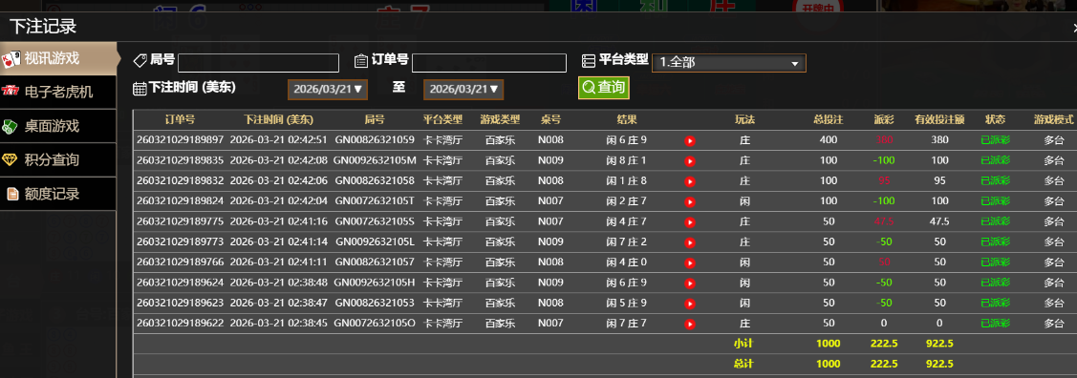Play replay for order 260321029189623
Image resolution: width=1077 pixels, height=378 pixels.
coord(690,304)
